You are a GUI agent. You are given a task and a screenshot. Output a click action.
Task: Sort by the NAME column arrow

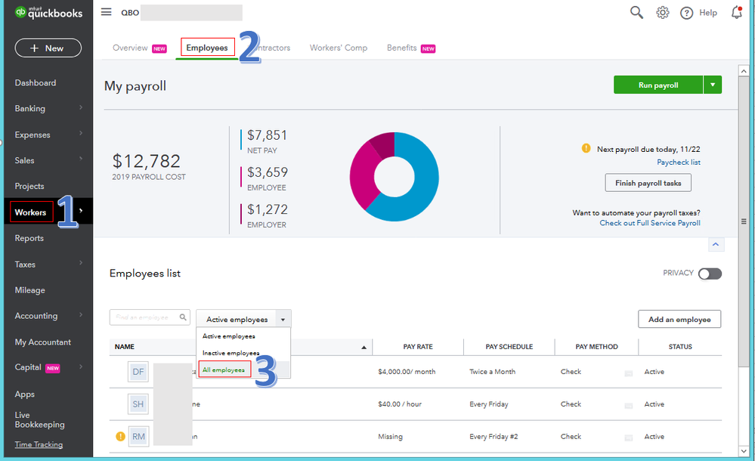click(x=364, y=348)
